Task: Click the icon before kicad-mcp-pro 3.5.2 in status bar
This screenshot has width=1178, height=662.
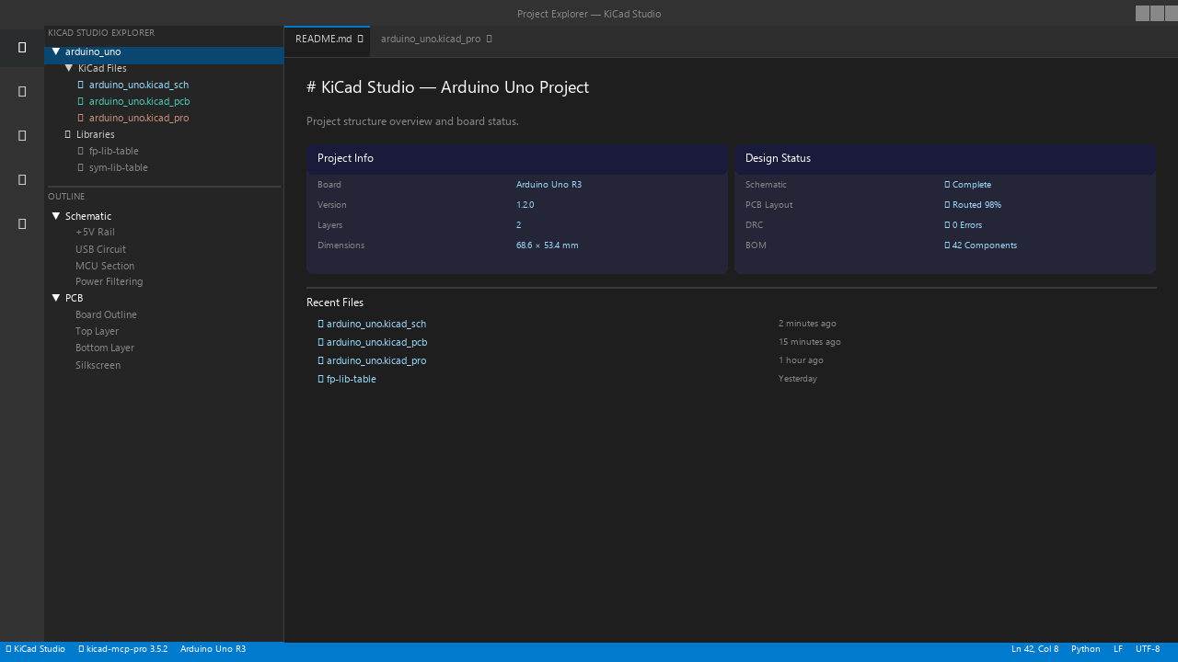Action: pyautogui.click(x=81, y=649)
